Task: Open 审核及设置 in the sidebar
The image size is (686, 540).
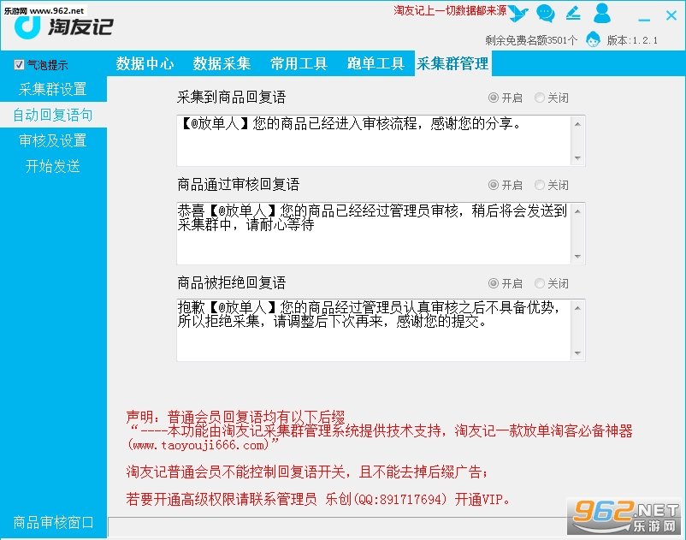Action: [53, 140]
